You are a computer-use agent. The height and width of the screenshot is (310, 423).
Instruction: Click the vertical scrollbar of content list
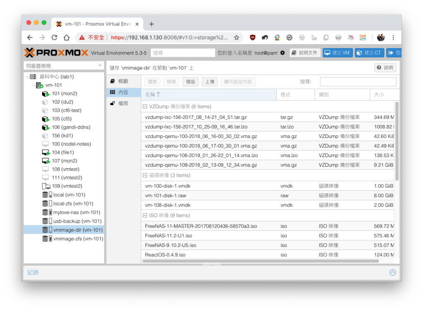(x=397, y=141)
